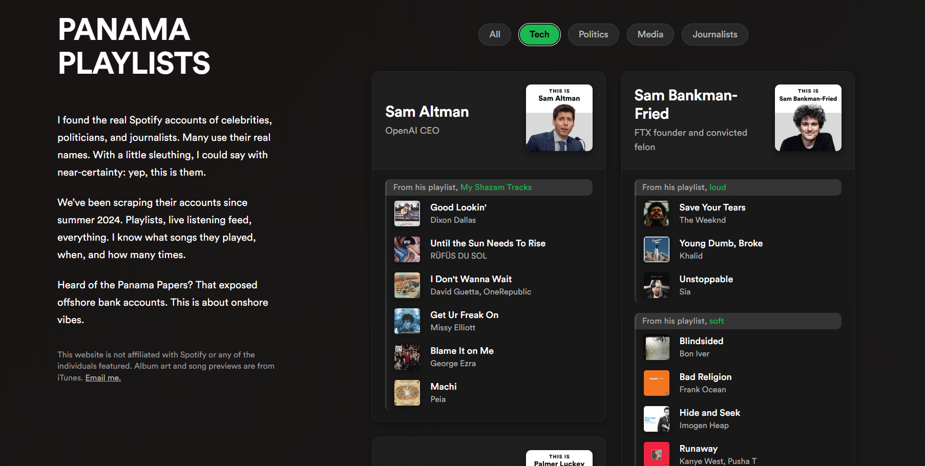The width and height of the screenshot is (925, 466).
Task: Click the Missy Elliott artist name
Action: 453,328
